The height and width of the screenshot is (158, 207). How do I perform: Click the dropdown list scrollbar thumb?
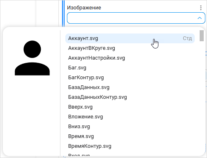coord(202,36)
